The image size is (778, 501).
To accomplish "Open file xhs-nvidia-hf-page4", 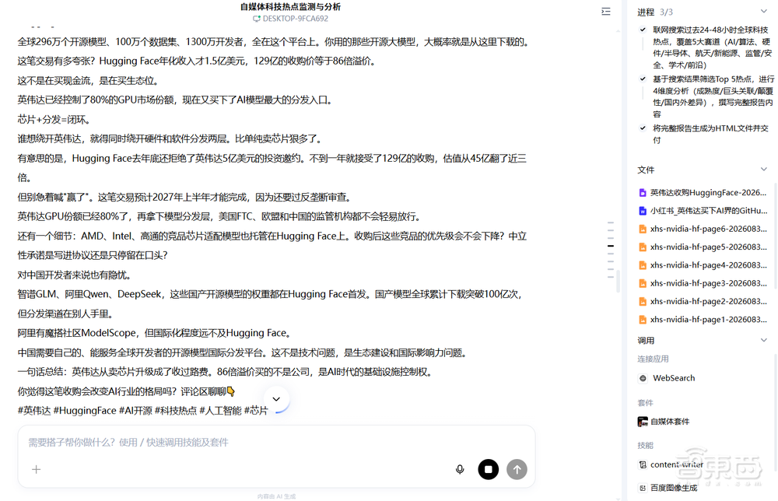I will click(703, 265).
